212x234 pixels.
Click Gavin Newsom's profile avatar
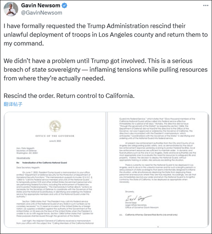(11, 9)
